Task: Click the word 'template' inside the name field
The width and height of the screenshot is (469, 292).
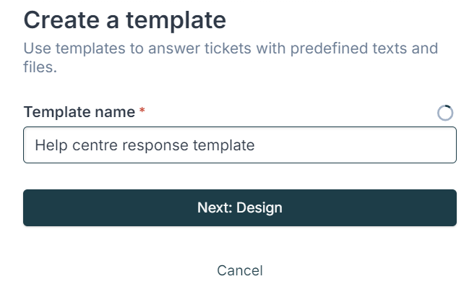Action: 224,146
